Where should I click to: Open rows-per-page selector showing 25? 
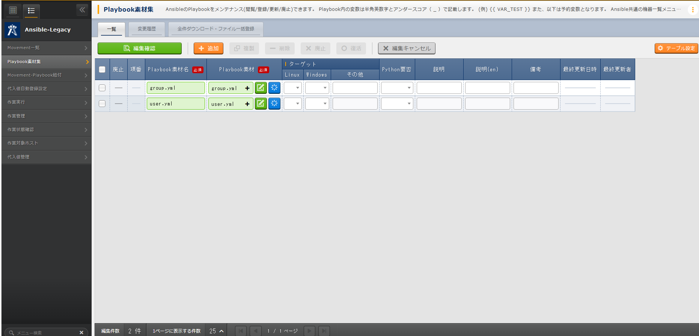[x=216, y=331]
